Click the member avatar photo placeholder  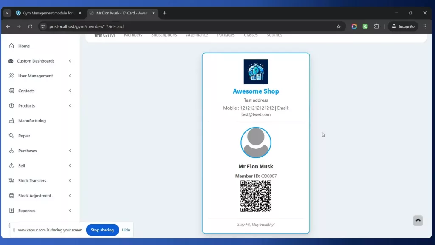(x=256, y=142)
